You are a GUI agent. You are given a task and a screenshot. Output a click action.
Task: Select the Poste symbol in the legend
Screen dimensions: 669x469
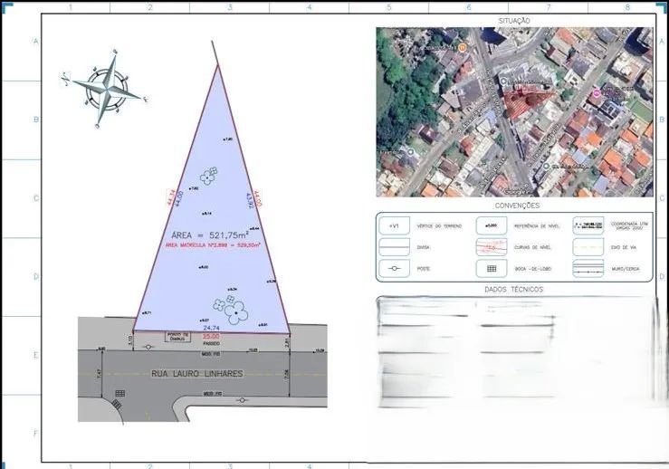coord(394,269)
